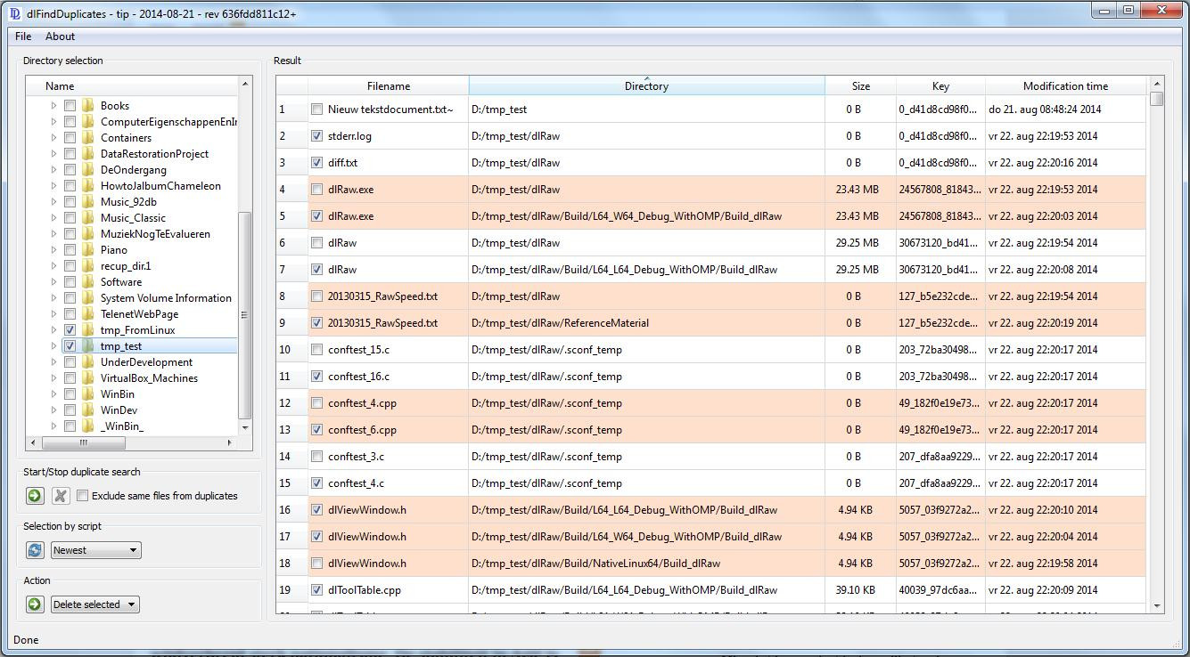Uncheck the tmp_FromLinux folder checkbox
Screen dimensions: 1190x657
pos(70,330)
